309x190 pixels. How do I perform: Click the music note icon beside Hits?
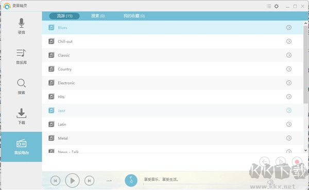click(51, 97)
